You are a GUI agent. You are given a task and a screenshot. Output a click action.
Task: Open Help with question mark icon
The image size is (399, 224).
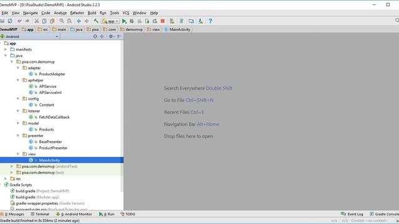click(210, 21)
